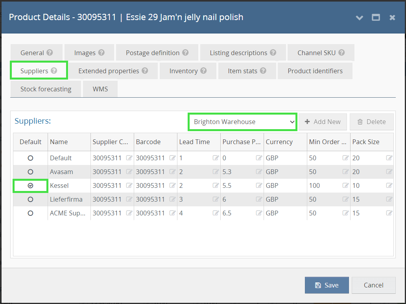This screenshot has height=304, width=406.
Task: Switch to the Stock forecasting tab
Action: [46, 89]
